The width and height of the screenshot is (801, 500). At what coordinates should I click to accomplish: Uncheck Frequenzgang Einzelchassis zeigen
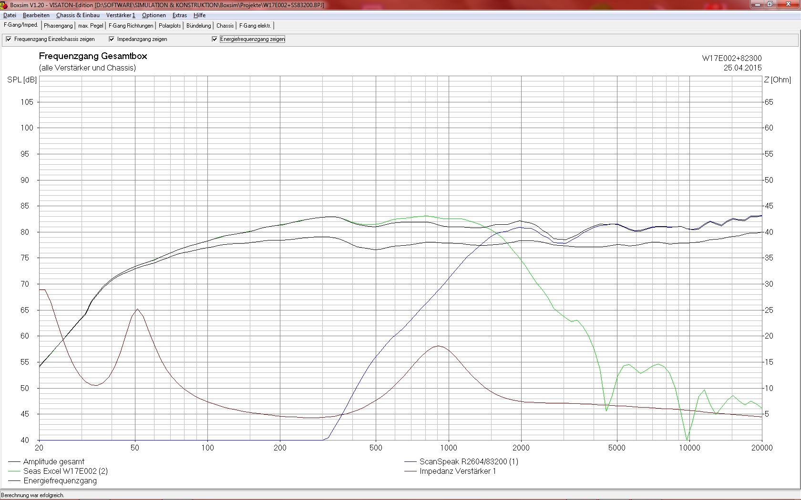[x=9, y=39]
